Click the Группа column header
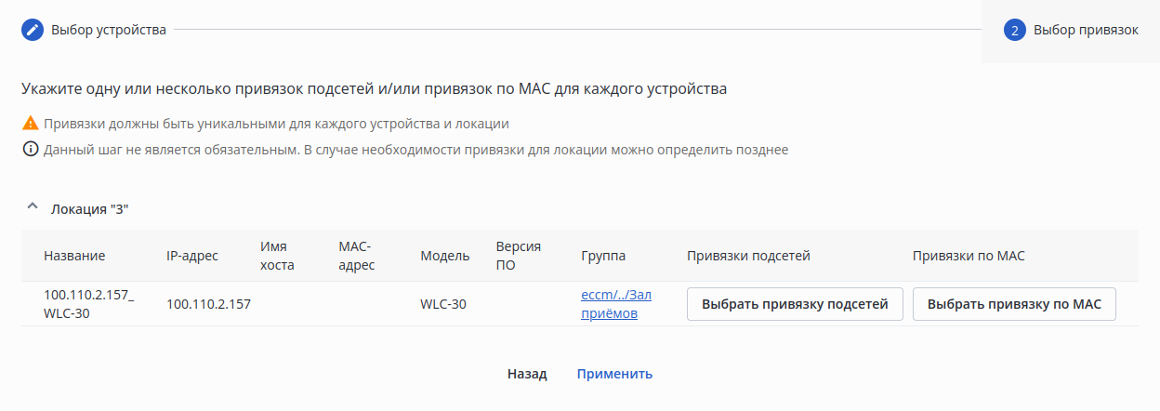This screenshot has height=411, width=1160. coord(603,256)
